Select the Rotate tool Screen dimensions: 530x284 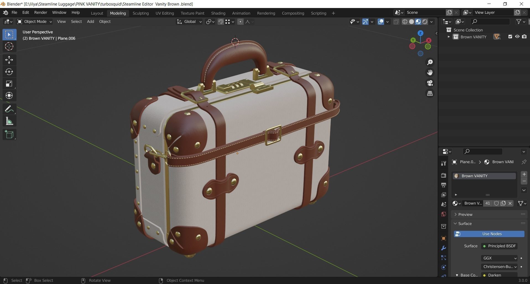(9, 72)
